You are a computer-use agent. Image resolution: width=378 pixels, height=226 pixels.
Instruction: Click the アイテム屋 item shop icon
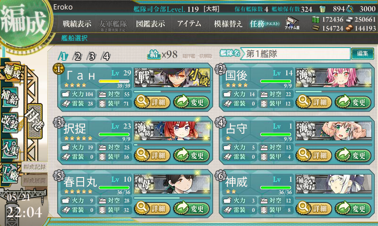[292, 23]
